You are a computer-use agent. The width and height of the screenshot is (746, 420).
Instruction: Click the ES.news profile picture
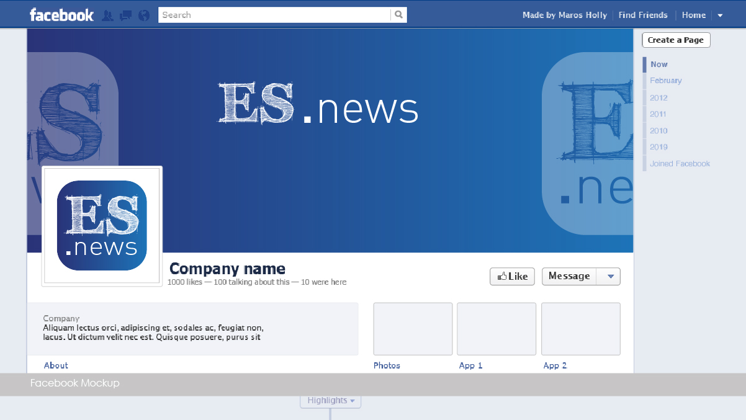pos(102,226)
